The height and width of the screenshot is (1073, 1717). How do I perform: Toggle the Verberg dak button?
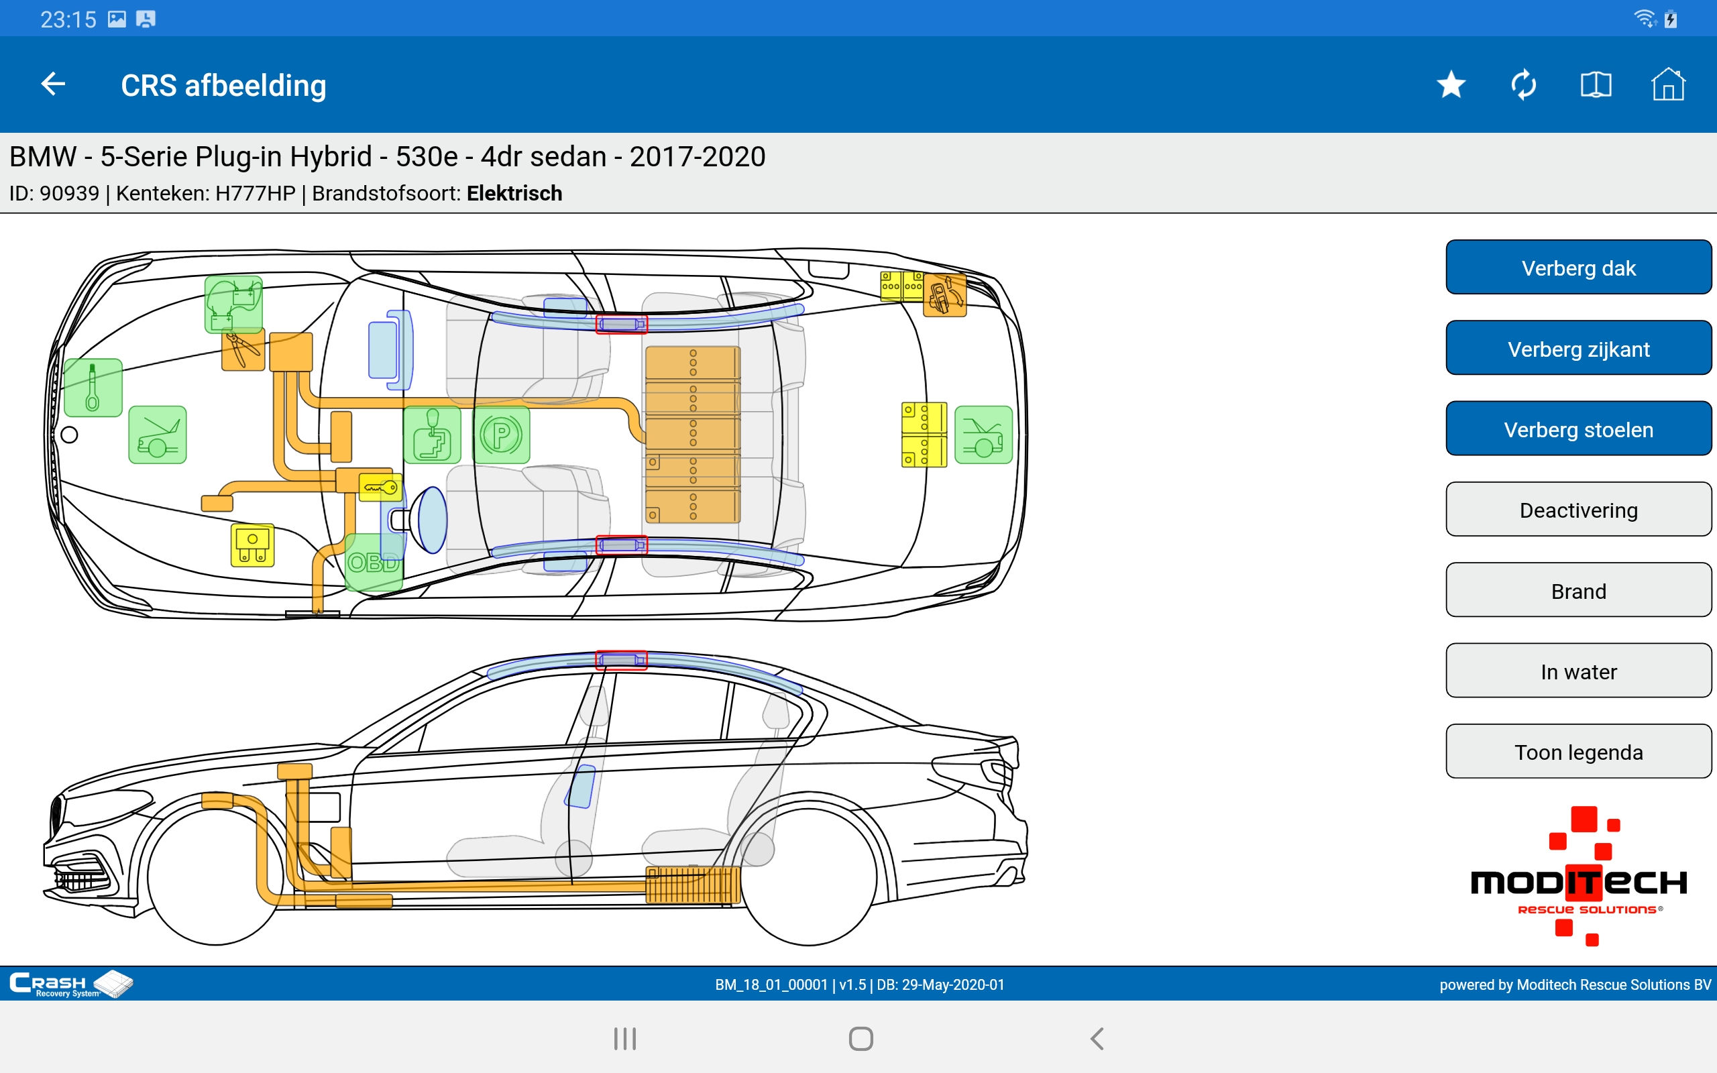(1579, 268)
